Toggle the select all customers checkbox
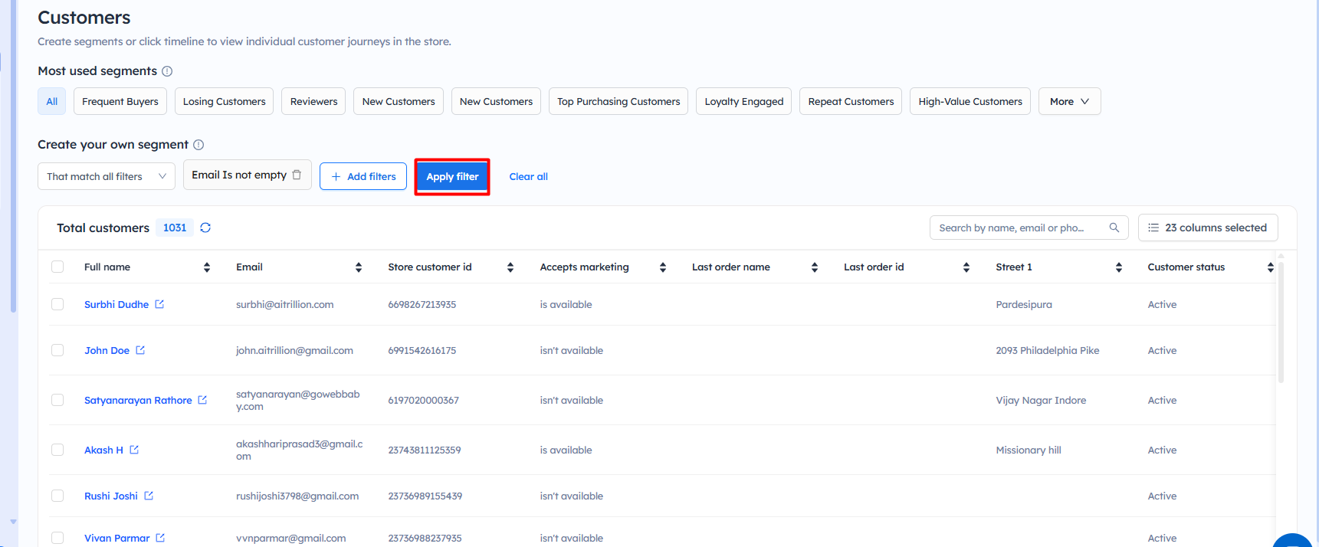This screenshot has height=547, width=1319. click(x=57, y=267)
